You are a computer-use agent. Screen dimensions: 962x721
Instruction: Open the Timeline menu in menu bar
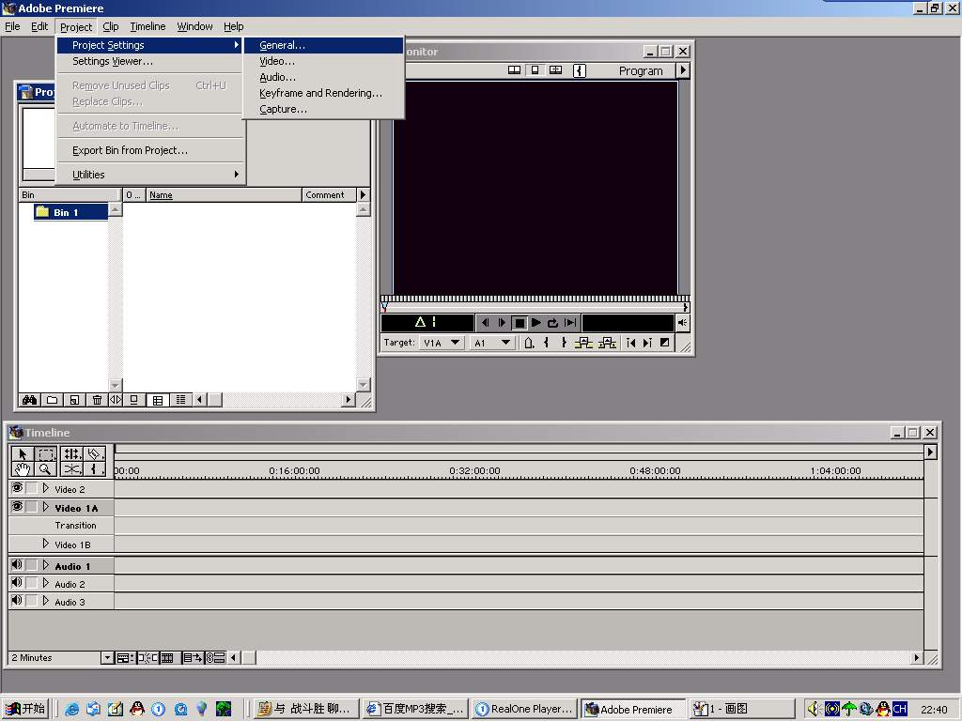click(147, 26)
